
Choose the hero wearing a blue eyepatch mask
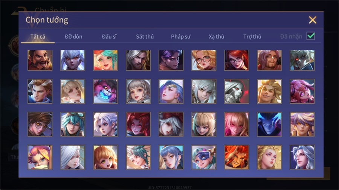tap(204, 157)
